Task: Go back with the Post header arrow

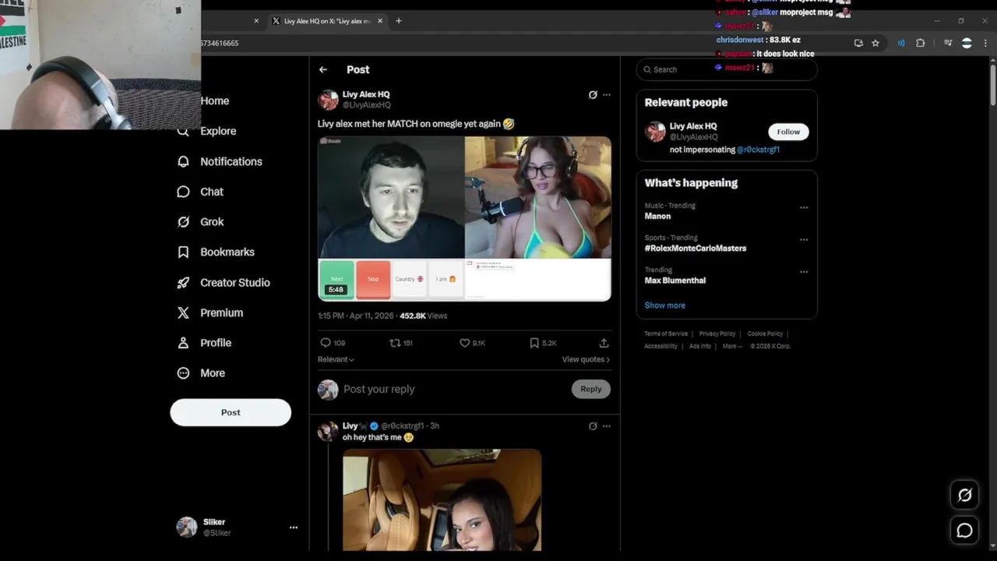Action: click(323, 69)
